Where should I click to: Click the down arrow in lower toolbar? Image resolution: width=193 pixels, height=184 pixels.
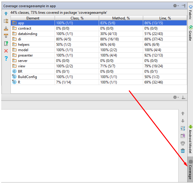[x=183, y=121]
